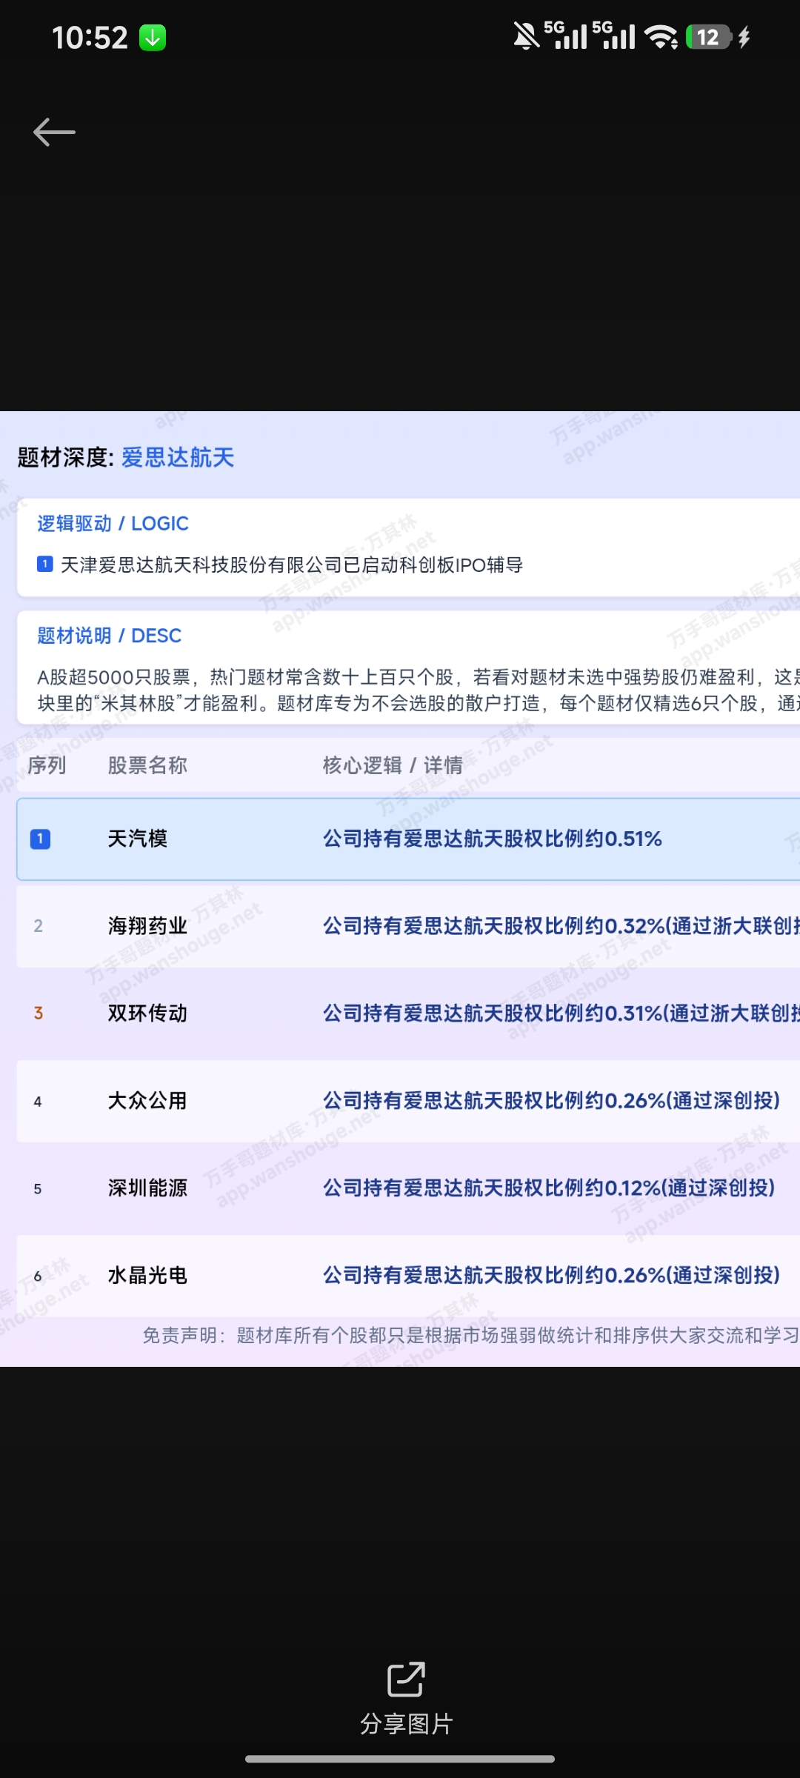Tap 海翔药业 detail stating 0.32% stake
Viewport: 800px width, 1778px height.
pos(561,926)
